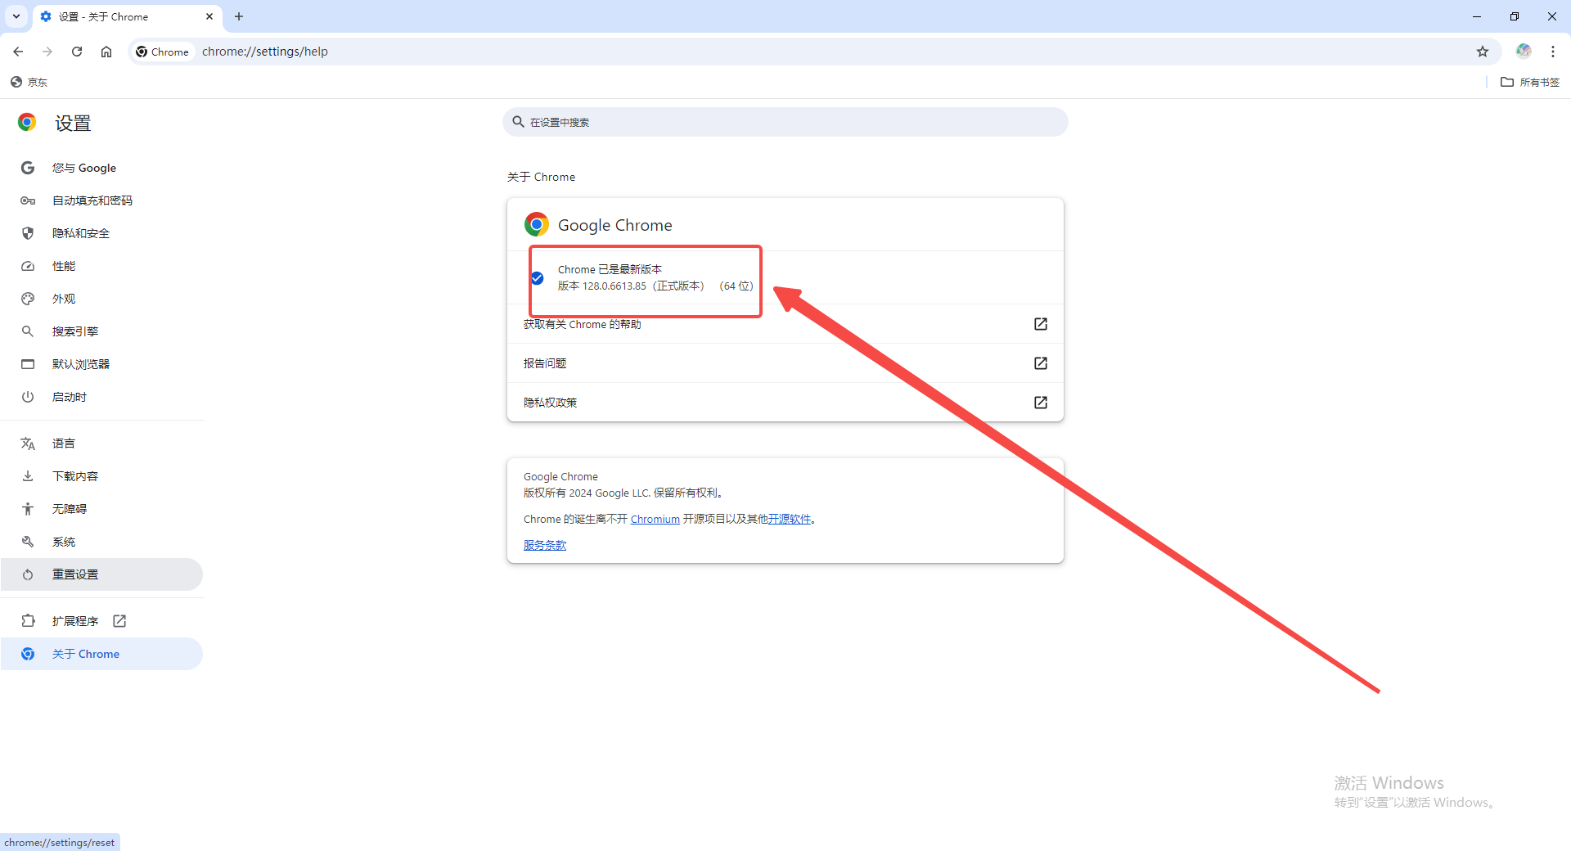Open the profile avatar menu

pos(1524,51)
